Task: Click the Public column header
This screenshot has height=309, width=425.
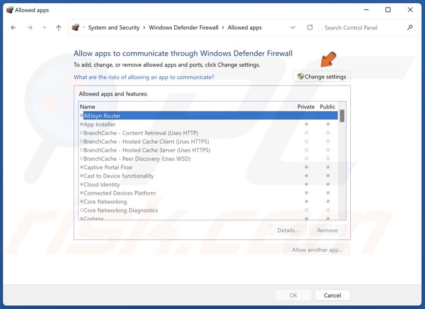Action: [x=328, y=107]
